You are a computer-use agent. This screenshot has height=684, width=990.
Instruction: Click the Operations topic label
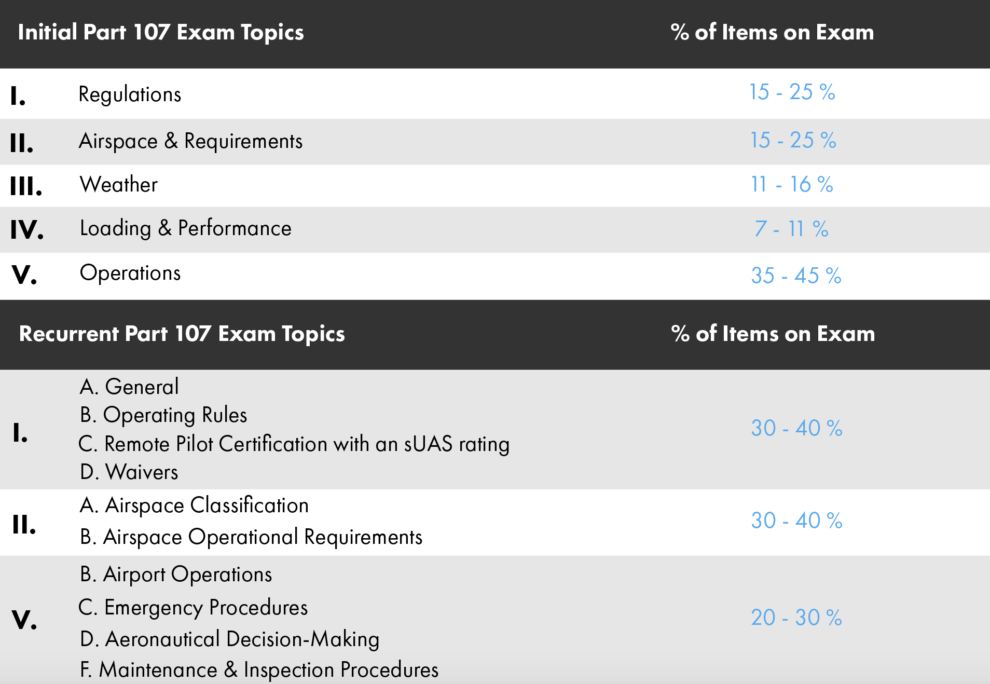coord(130,273)
